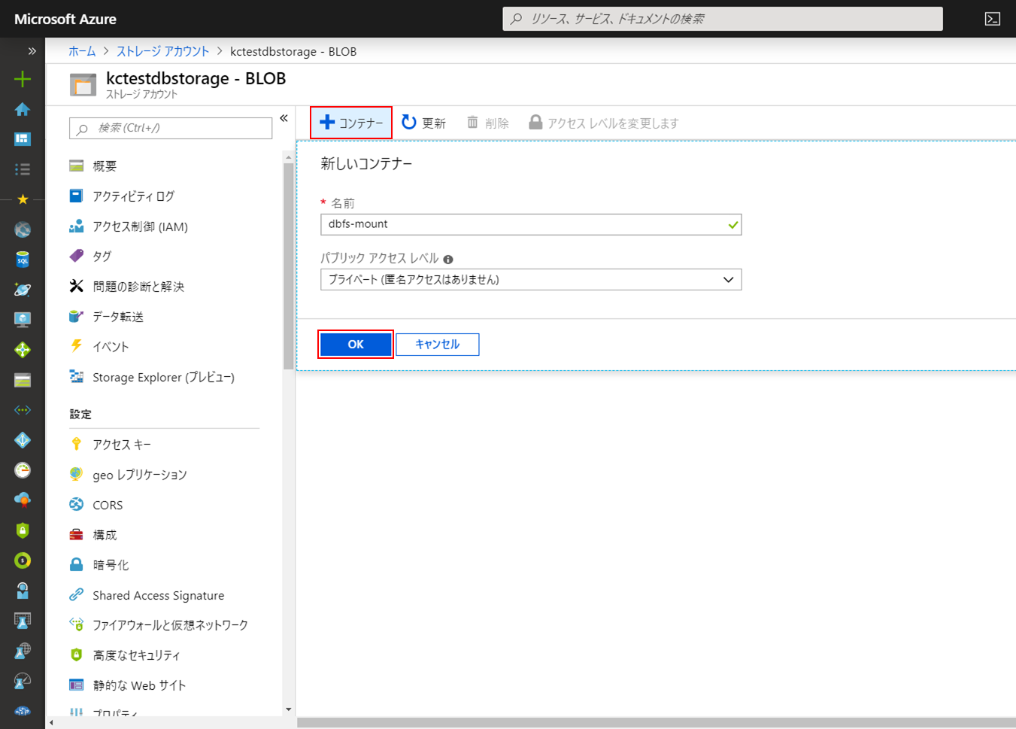Click the green plus create resource icon
1016x729 pixels.
[x=23, y=79]
